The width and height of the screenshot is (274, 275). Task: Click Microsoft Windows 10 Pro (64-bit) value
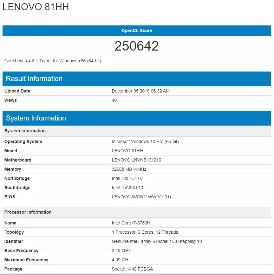[x=145, y=142]
